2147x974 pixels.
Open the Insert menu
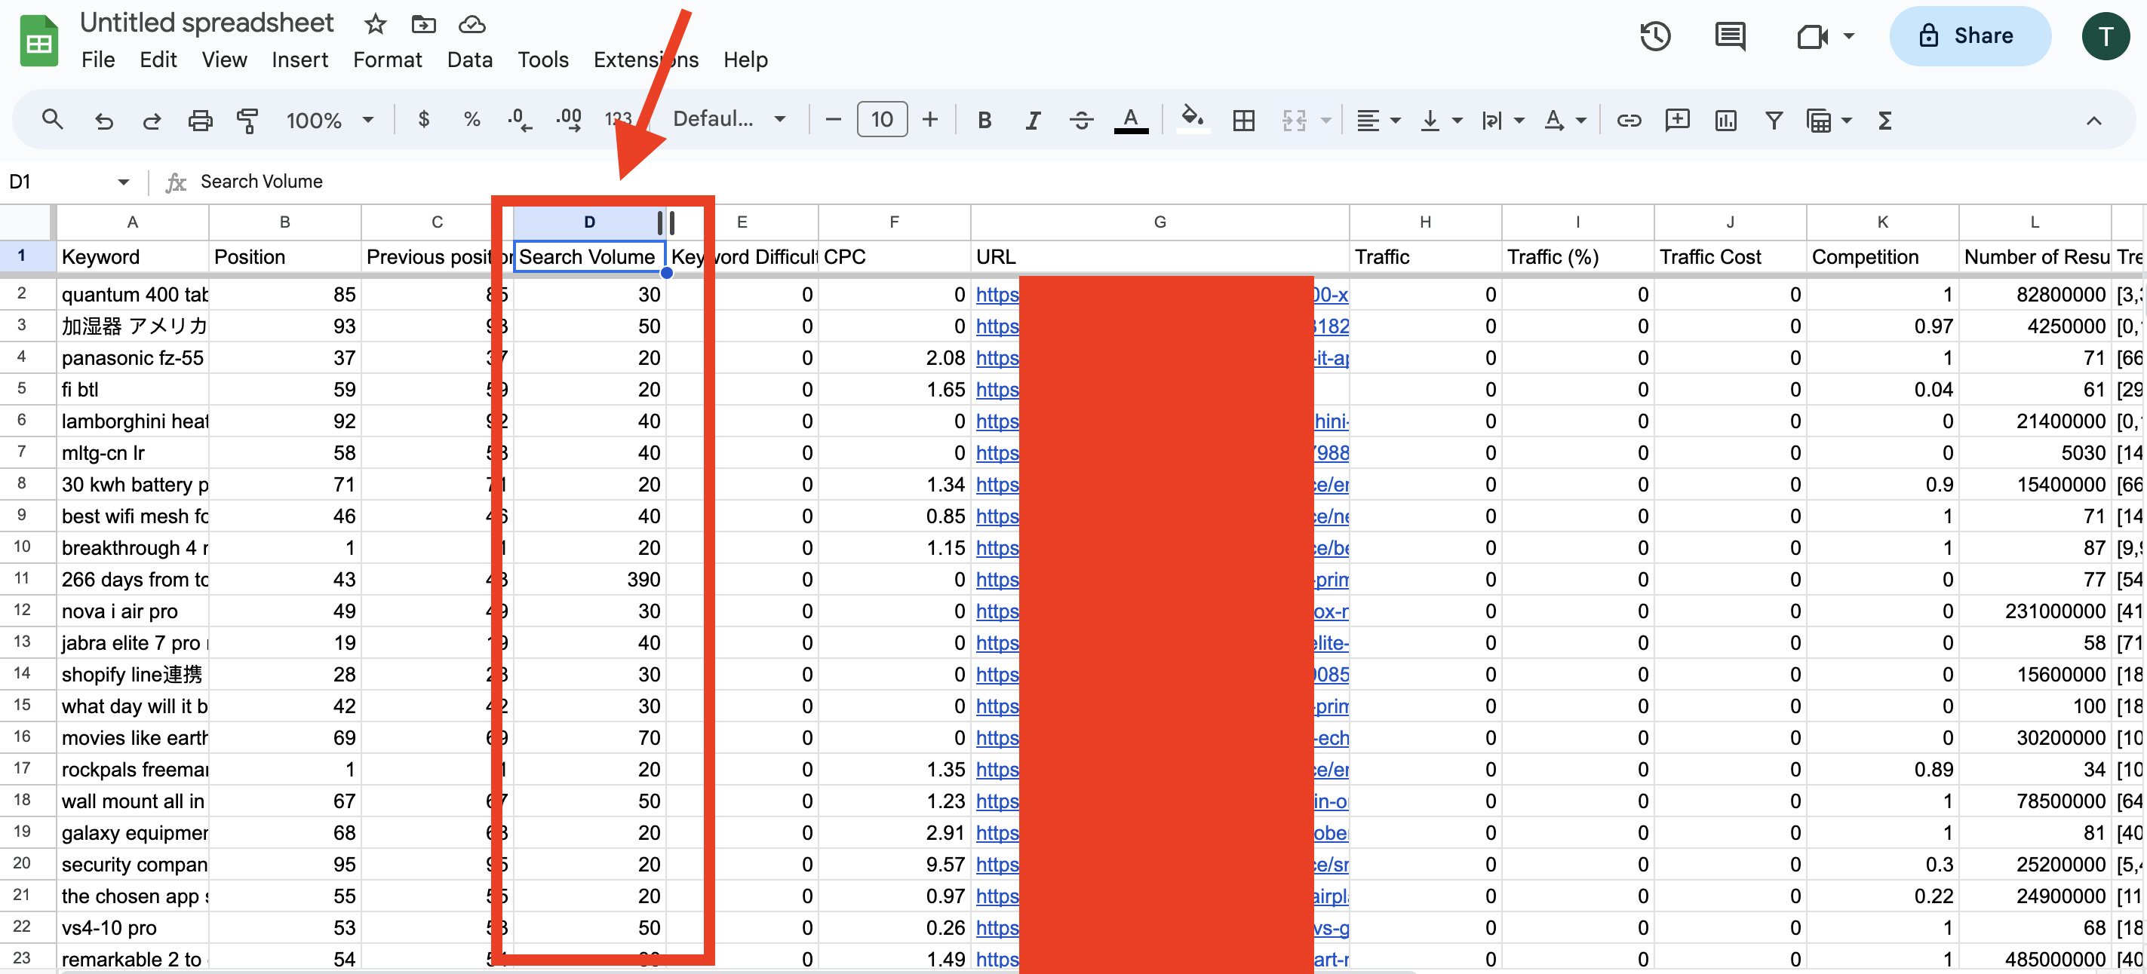[299, 60]
